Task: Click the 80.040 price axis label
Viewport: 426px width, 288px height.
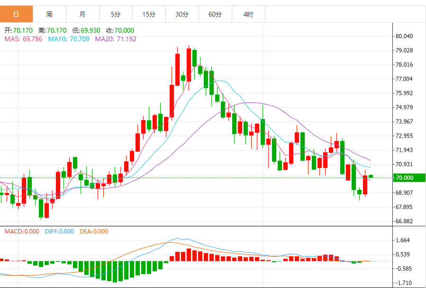Action: pos(404,36)
